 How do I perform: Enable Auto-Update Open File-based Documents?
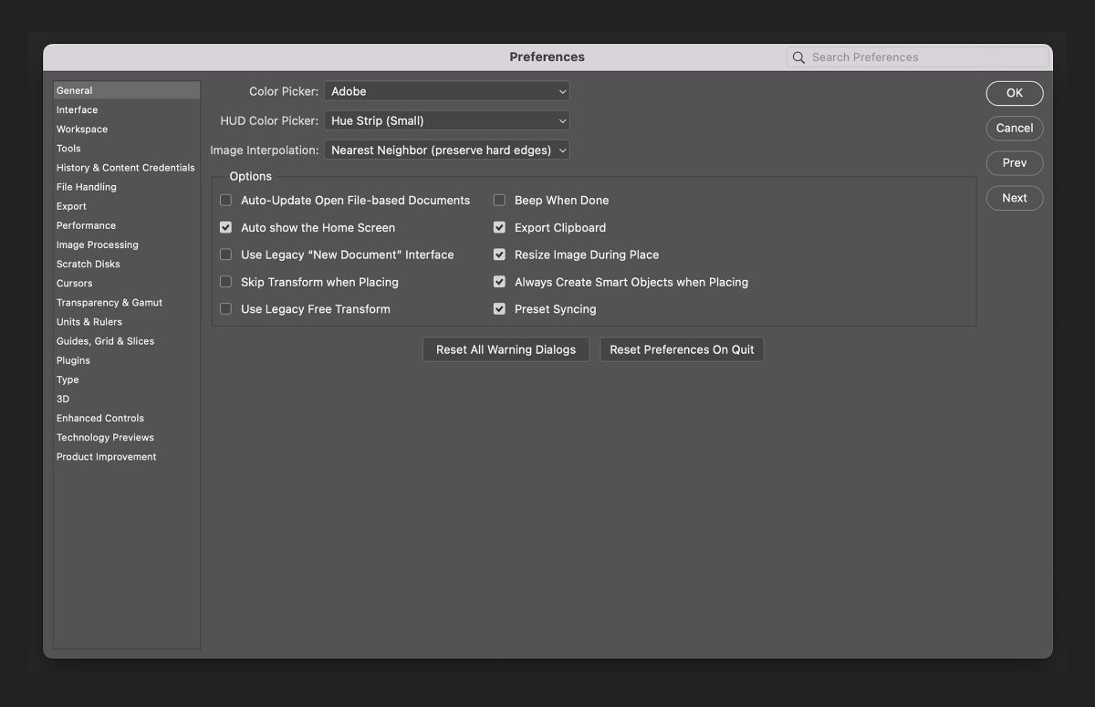[x=225, y=200]
